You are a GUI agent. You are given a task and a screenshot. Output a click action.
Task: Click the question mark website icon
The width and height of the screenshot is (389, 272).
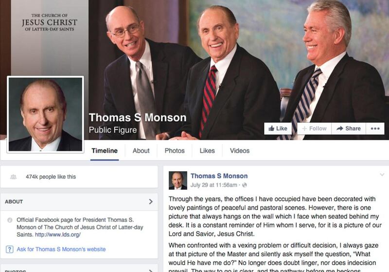pyautogui.click(x=9, y=249)
